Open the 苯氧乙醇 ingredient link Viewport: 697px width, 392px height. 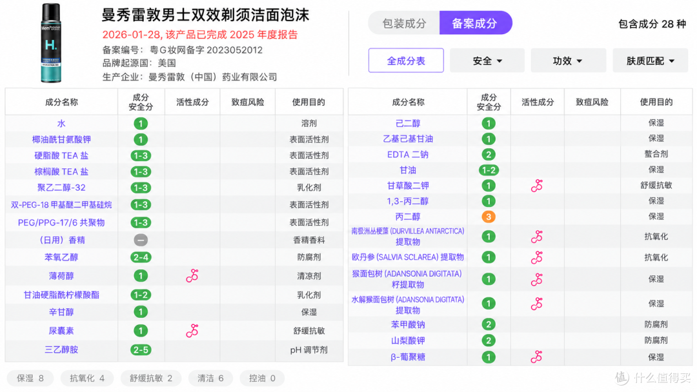[x=61, y=257]
